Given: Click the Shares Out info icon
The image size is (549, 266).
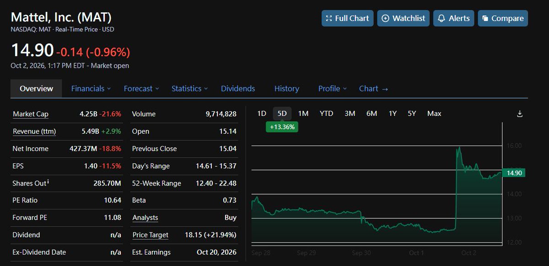Looking at the screenshot, I should tap(48, 182).
